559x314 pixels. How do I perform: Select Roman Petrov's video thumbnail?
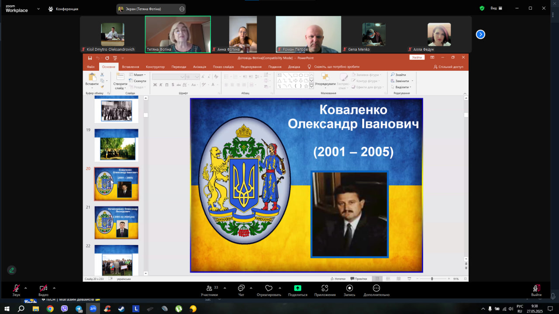point(308,34)
